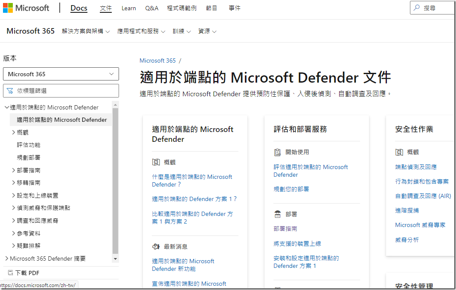Open the 將支援的裝置上線 link

tap(297, 244)
